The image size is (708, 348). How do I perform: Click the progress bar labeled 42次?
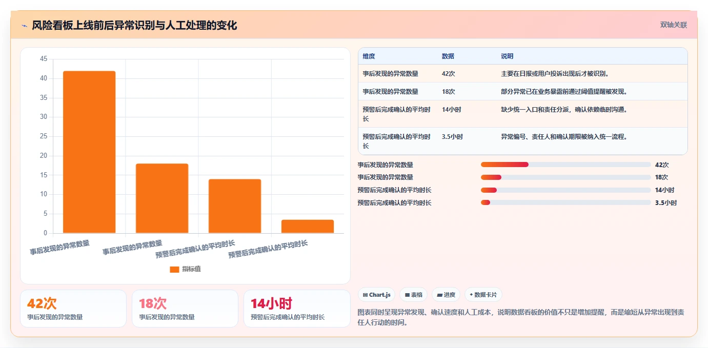[565, 165]
